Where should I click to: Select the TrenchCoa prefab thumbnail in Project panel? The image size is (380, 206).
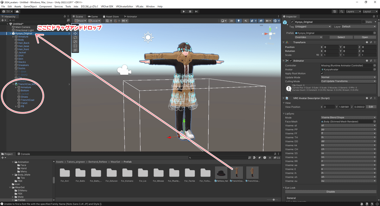(237, 173)
